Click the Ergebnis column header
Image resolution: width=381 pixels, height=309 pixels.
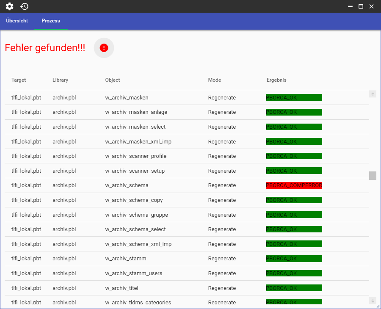pos(276,80)
